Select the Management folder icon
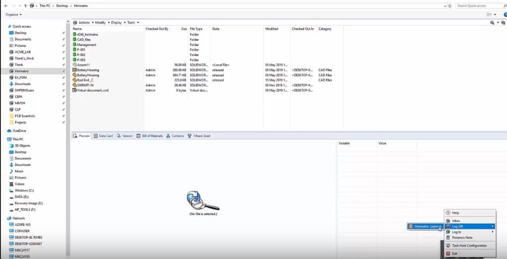The width and height of the screenshot is (507, 259). 75,45
